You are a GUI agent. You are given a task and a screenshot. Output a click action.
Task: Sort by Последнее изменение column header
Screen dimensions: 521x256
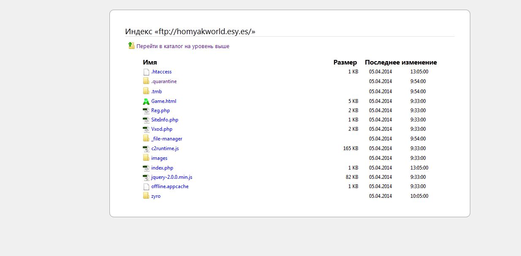(401, 62)
